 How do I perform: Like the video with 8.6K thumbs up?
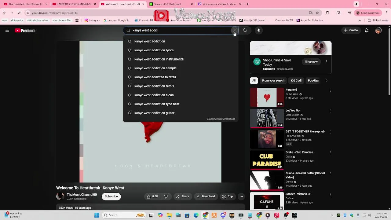point(152,196)
